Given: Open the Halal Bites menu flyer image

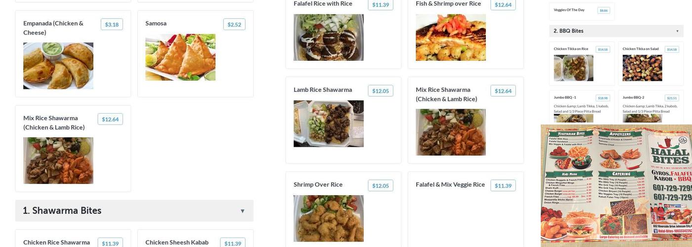Looking at the screenshot, I should click(616, 185).
